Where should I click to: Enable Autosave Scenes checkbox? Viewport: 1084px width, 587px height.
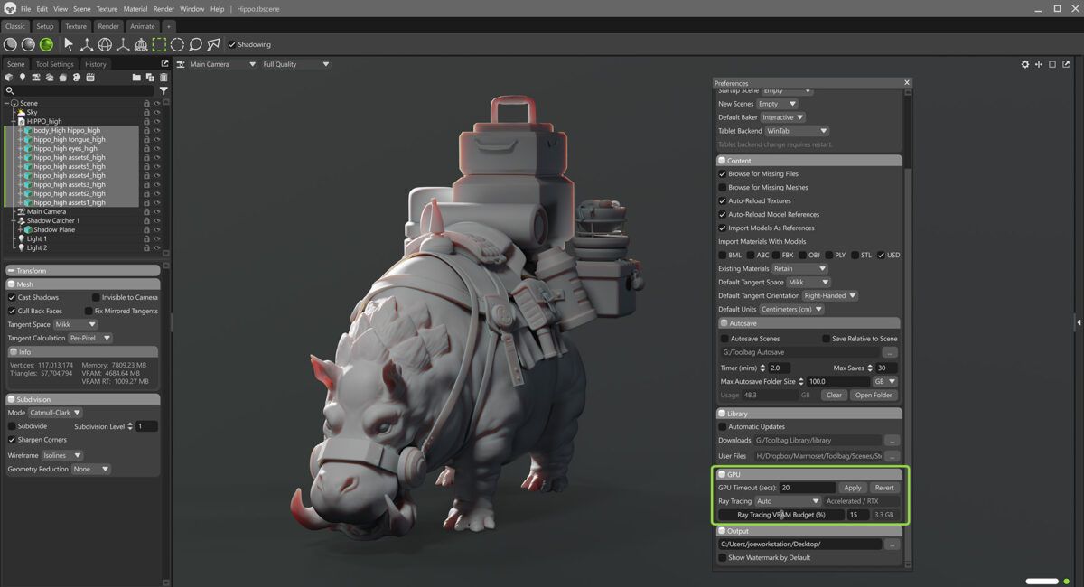pos(724,339)
